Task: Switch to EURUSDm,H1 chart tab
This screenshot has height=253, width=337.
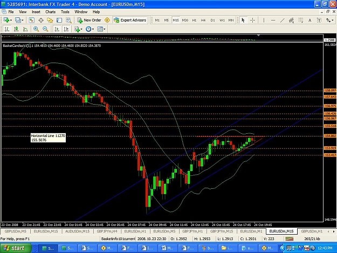Action: tap(135, 231)
